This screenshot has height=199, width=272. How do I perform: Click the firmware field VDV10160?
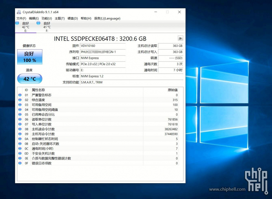pos(103,46)
